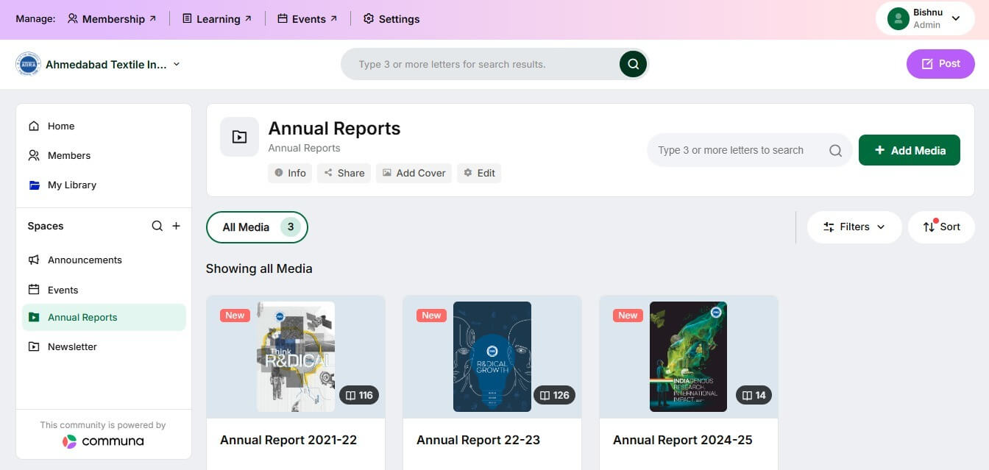The width and height of the screenshot is (989, 470).
Task: Click the dark green search magnifier icon
Action: tap(633, 64)
